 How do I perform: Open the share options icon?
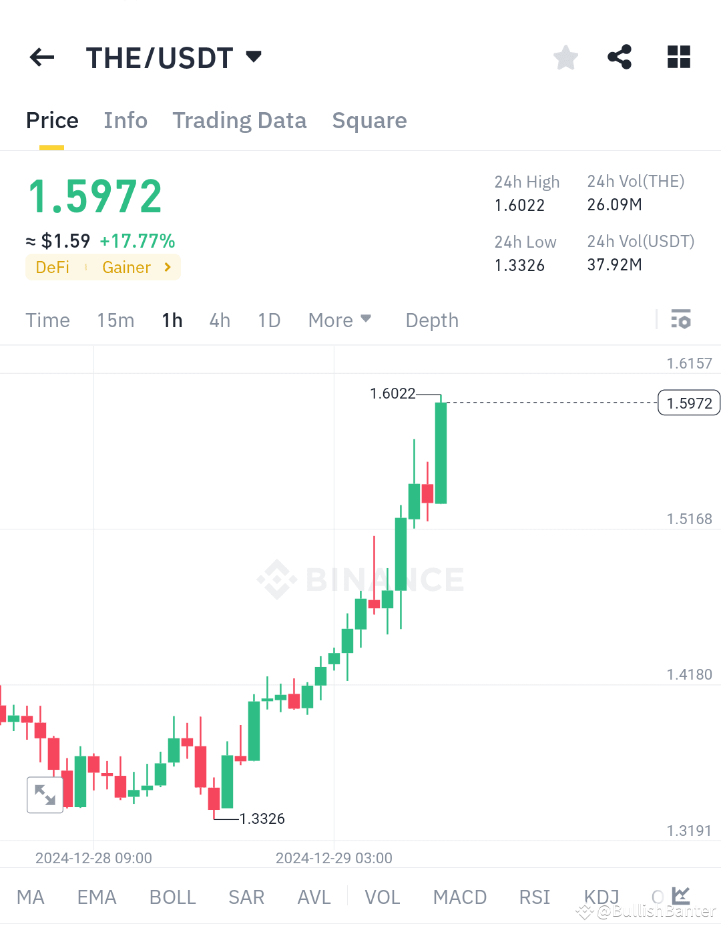[x=620, y=57]
